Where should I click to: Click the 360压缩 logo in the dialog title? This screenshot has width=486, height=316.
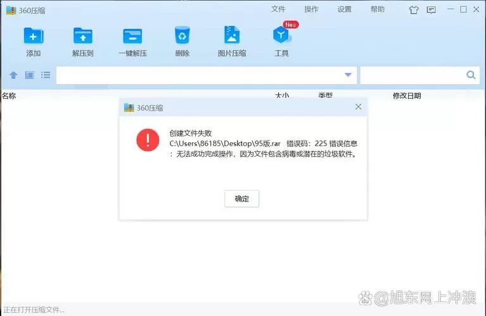pyautogui.click(x=129, y=107)
